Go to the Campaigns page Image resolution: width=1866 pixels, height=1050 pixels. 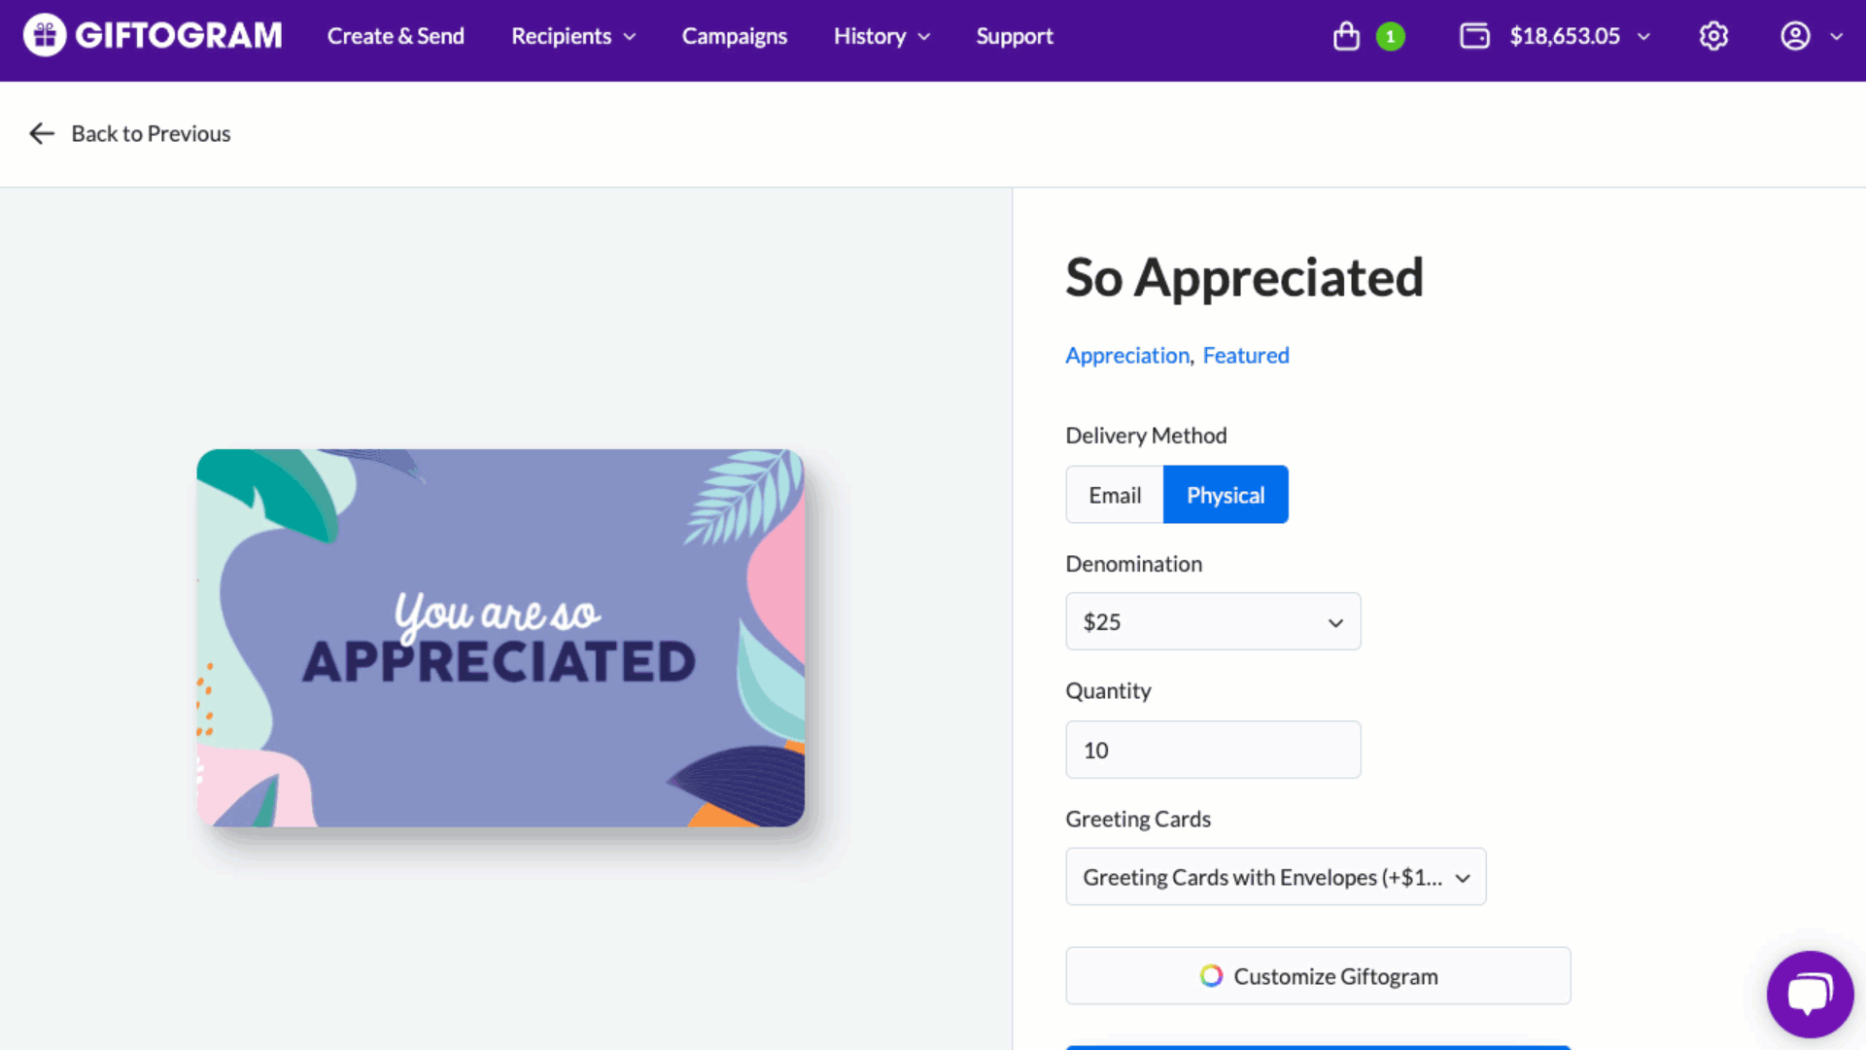click(734, 36)
